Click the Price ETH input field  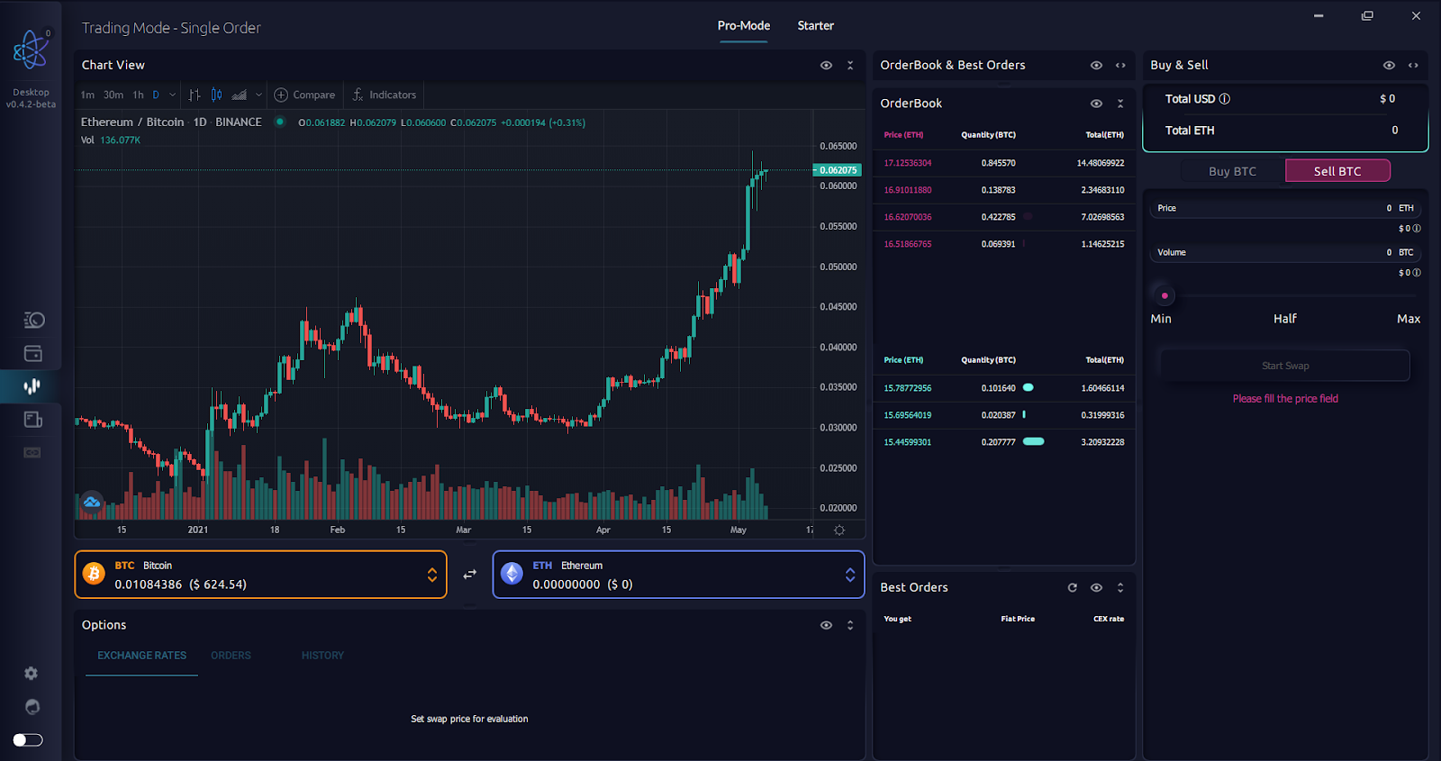point(1285,208)
